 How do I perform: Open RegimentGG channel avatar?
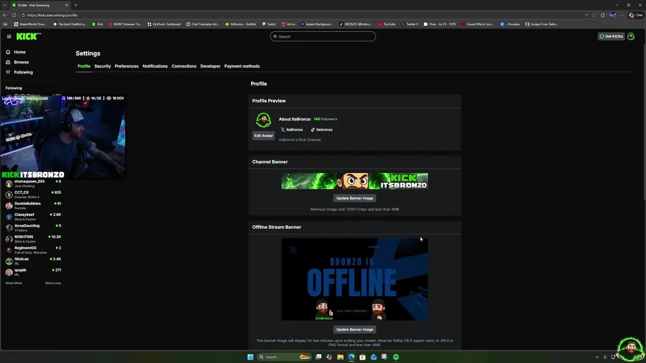pos(9,250)
